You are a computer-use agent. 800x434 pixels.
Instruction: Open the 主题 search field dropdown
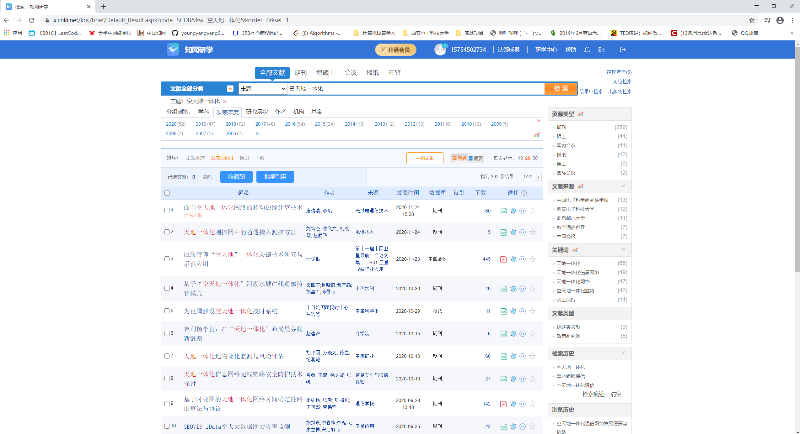262,89
